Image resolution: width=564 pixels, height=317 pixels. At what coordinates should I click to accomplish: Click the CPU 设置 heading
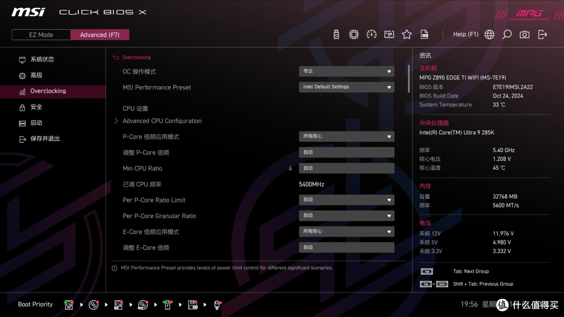(135, 108)
